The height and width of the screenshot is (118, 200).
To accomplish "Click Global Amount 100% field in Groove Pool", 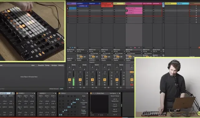I will click(62, 89).
